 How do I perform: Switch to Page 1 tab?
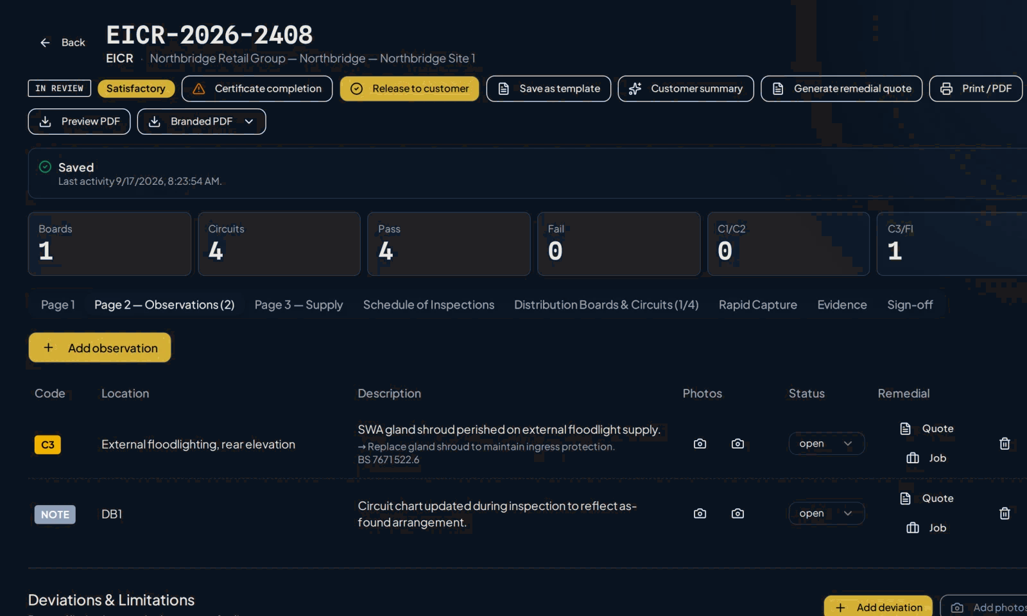pyautogui.click(x=58, y=305)
